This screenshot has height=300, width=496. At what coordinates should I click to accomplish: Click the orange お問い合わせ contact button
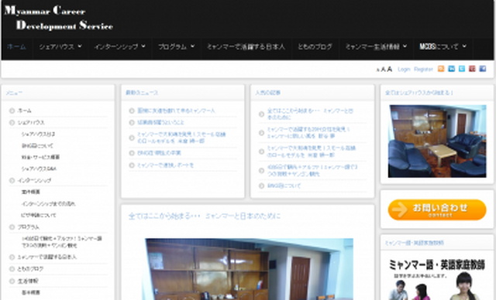point(437,210)
